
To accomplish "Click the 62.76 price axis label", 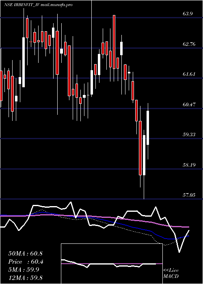I will [x=189, y=44].
